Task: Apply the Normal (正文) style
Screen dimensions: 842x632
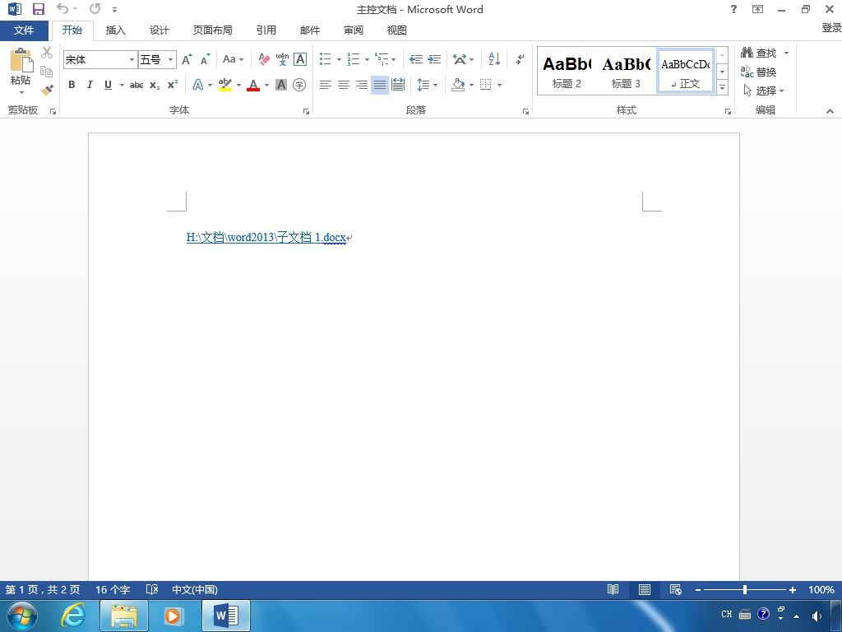Action: (x=685, y=71)
